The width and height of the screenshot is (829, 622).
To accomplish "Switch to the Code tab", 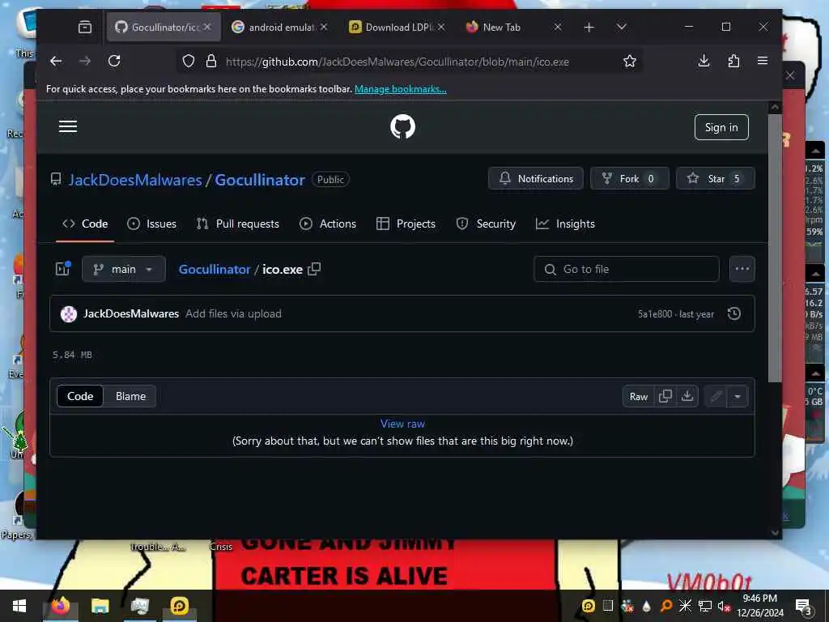I will [x=85, y=224].
